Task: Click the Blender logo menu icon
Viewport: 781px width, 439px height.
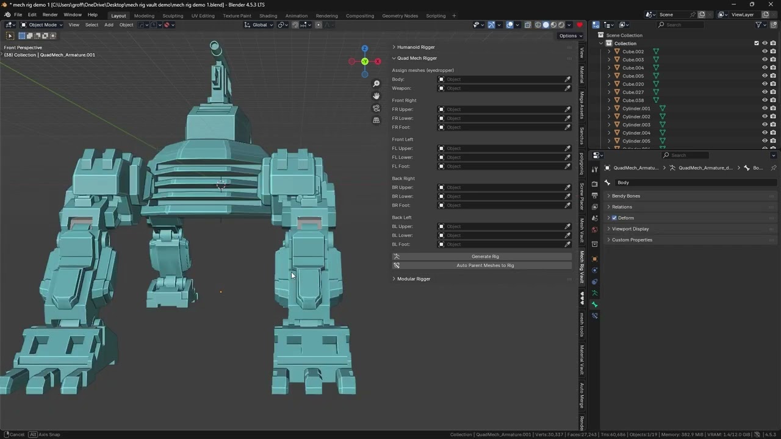Action: [7, 15]
